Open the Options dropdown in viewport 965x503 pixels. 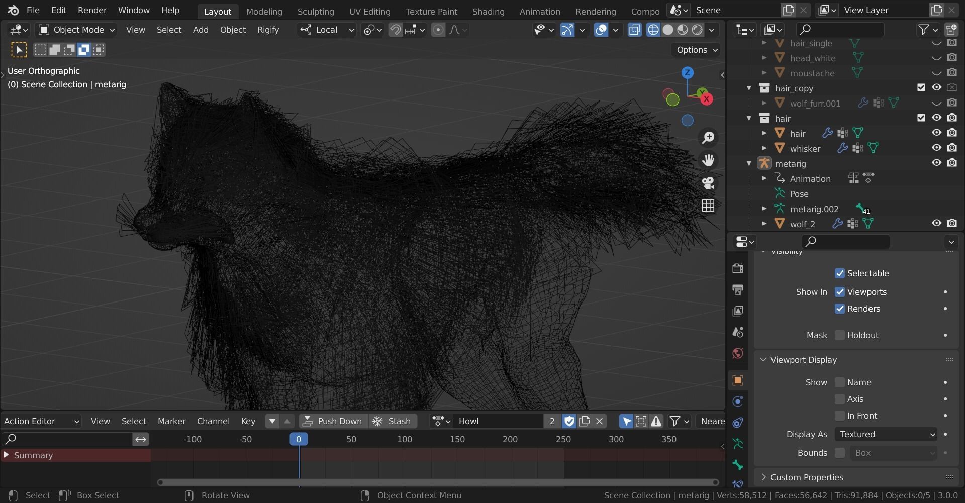(x=696, y=50)
